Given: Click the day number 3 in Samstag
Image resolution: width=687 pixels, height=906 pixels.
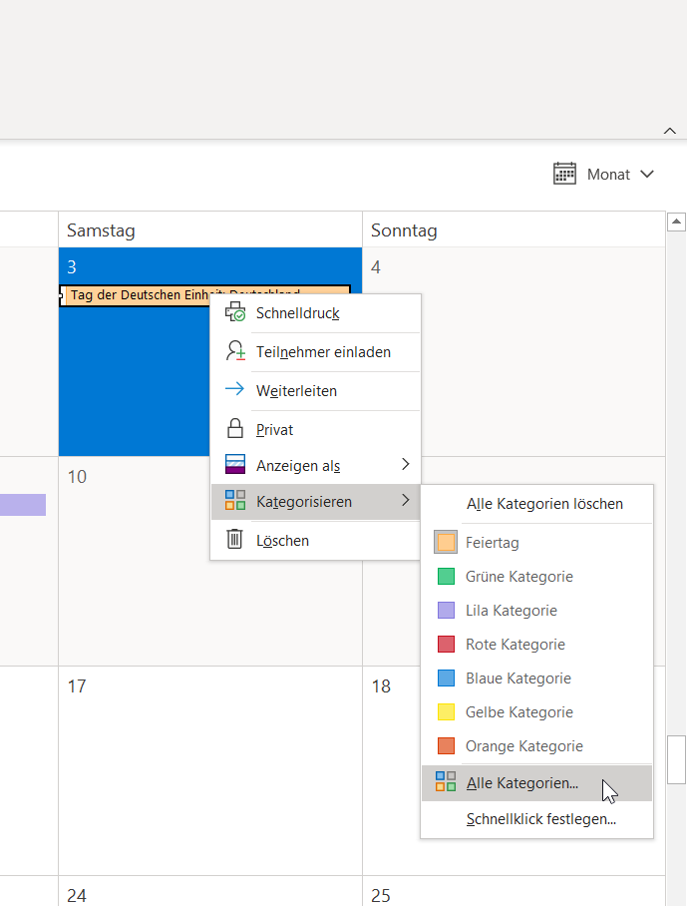Looking at the screenshot, I should pos(72,267).
